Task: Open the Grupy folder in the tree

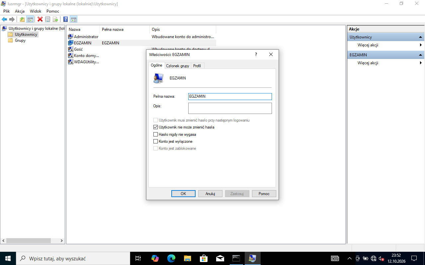Action: point(20,40)
